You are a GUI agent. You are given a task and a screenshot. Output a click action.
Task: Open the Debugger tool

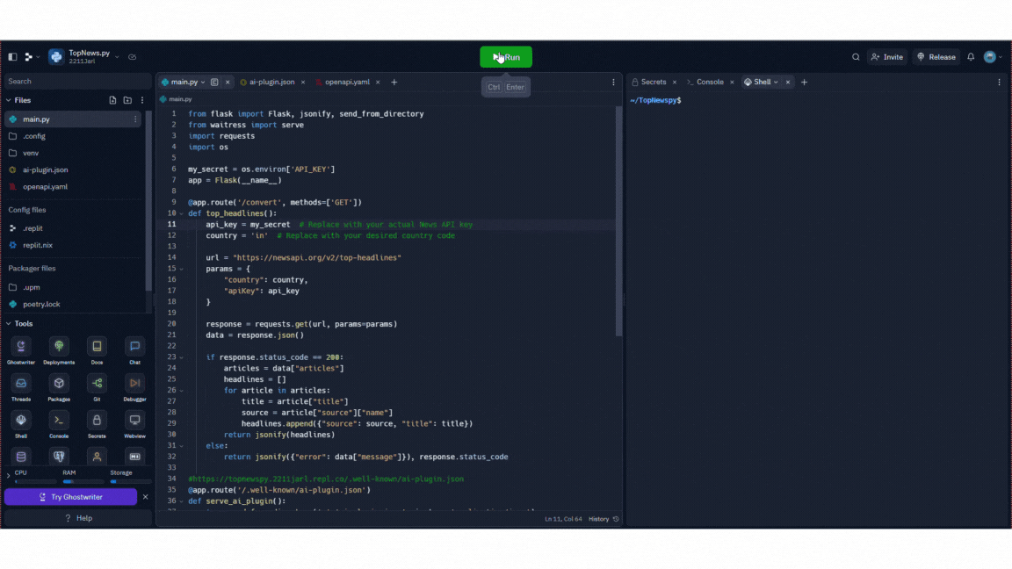[x=134, y=384]
